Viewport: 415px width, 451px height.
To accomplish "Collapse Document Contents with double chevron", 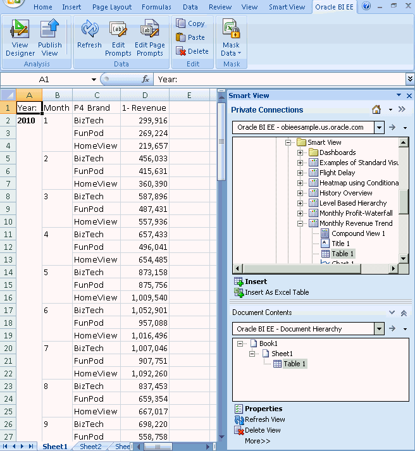I will [404, 313].
